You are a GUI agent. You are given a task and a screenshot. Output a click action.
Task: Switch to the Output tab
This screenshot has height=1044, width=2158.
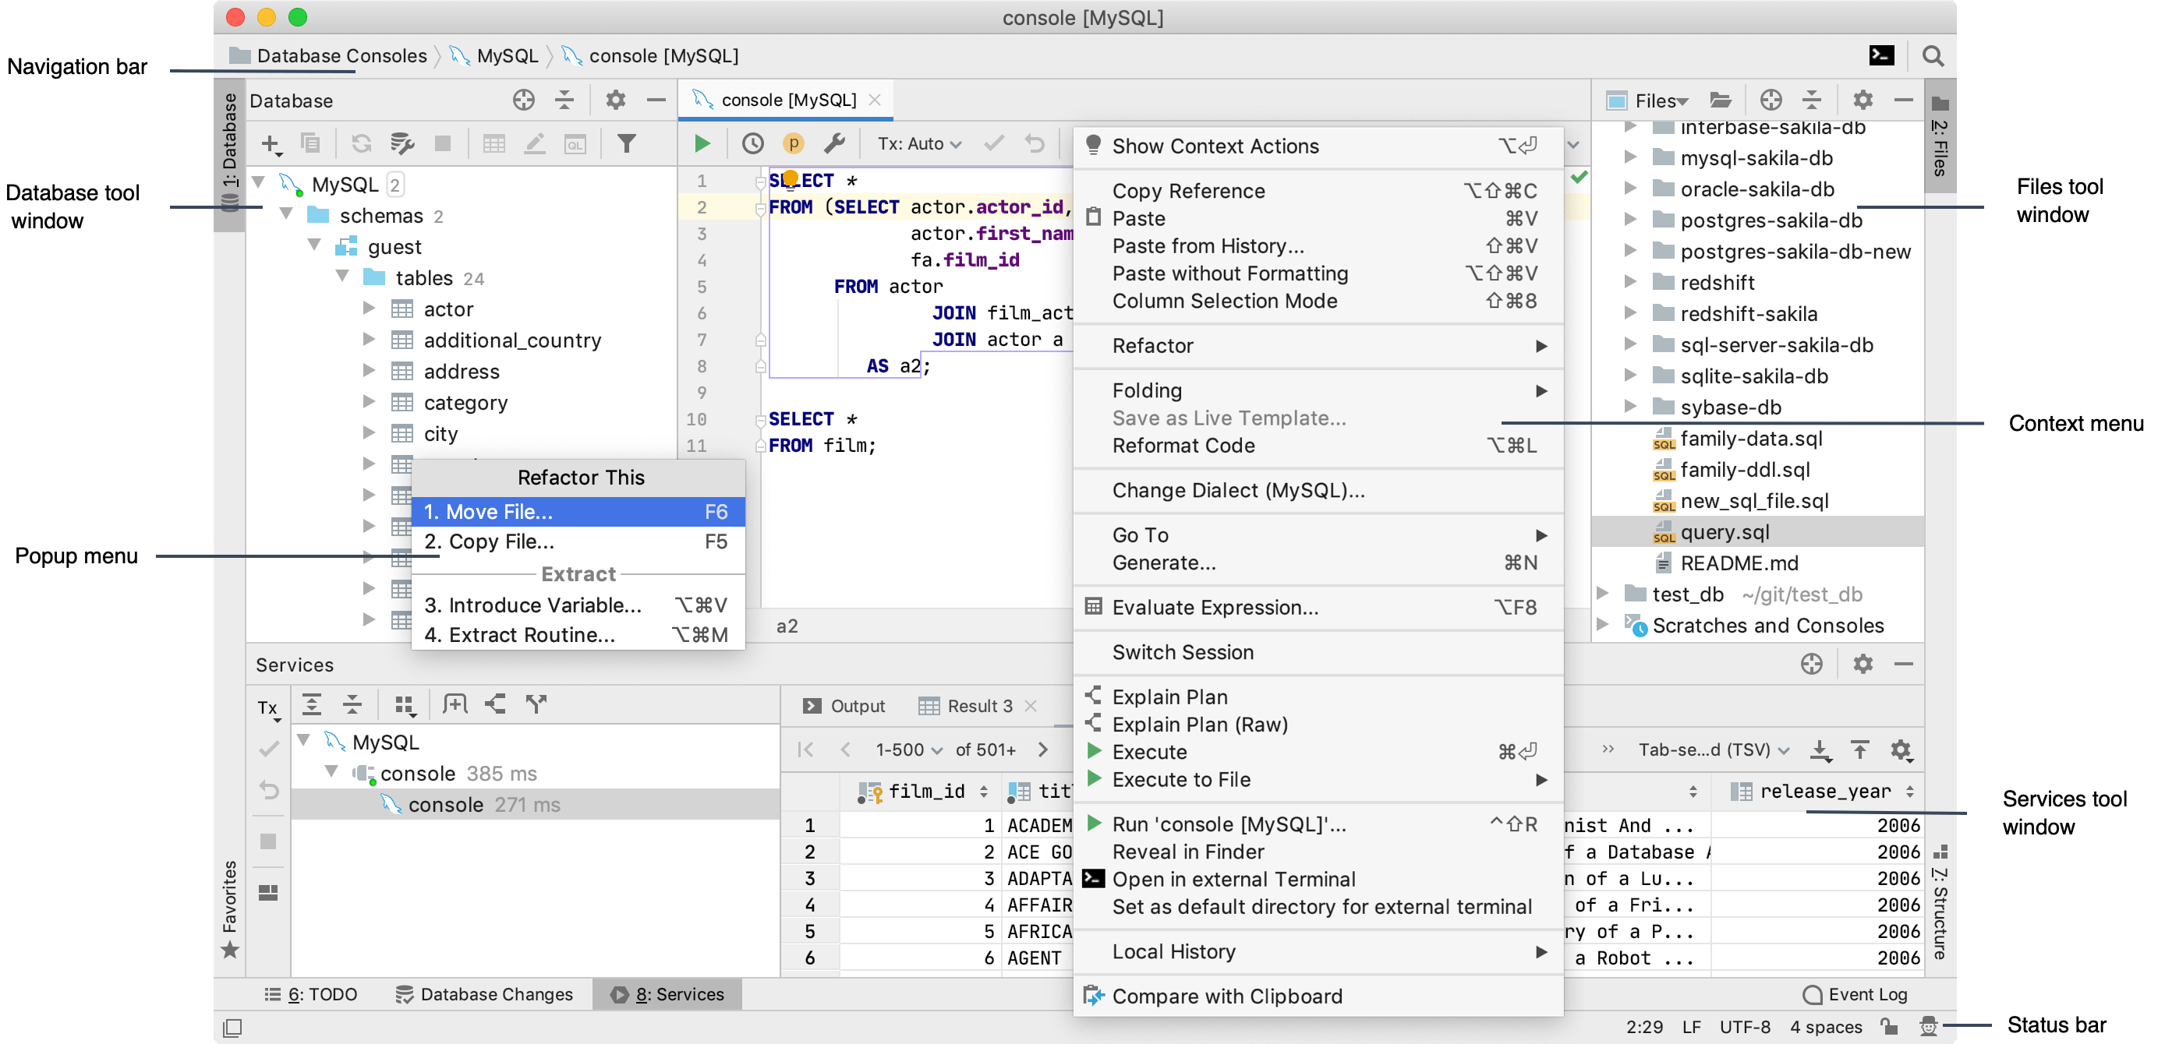tap(844, 706)
